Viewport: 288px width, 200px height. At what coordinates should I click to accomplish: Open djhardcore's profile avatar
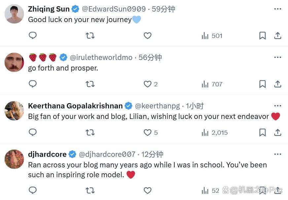(14, 159)
